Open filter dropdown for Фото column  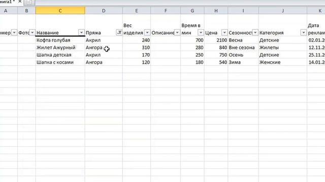point(32,32)
